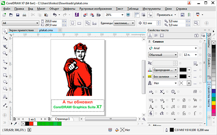The width and height of the screenshot is (217, 135).
Task: Click the Save diskette icon
Action: tap(18, 15)
